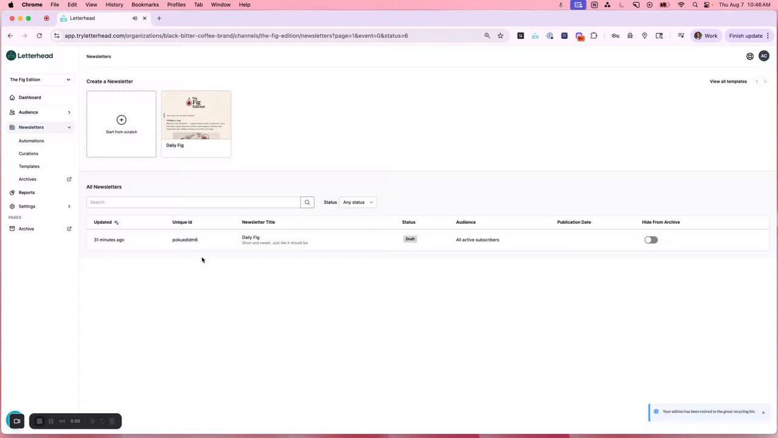This screenshot has width=778, height=438.
Task: Bookmark this page with star icon
Action: 500,36
